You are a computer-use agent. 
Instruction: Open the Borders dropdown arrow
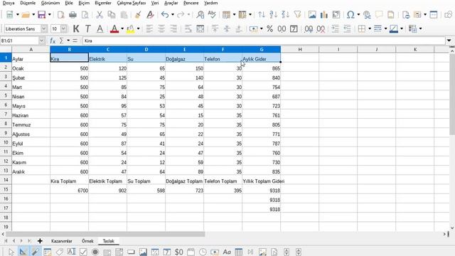point(370,28)
